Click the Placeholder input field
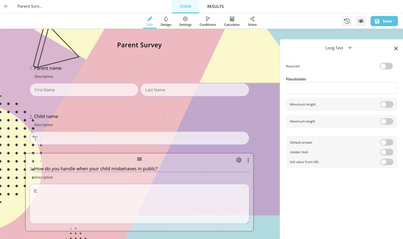Viewport: 403px width, 239px height. [341, 88]
